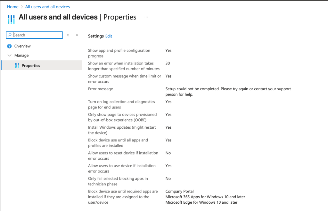
Task: Open the more options ellipsis menu
Action: (146, 17)
